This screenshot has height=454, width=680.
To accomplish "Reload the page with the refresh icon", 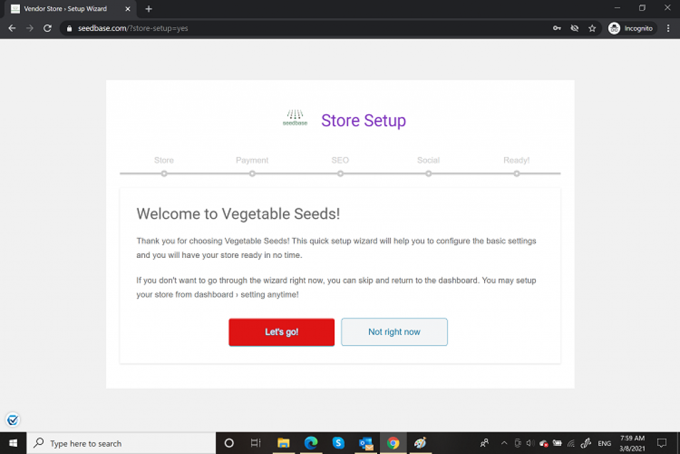I will coord(47,29).
